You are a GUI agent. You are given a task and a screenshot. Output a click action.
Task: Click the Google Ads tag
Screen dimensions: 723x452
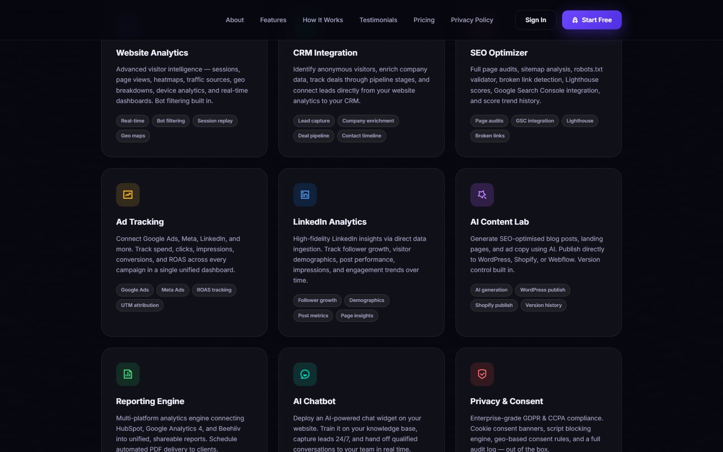pos(135,290)
